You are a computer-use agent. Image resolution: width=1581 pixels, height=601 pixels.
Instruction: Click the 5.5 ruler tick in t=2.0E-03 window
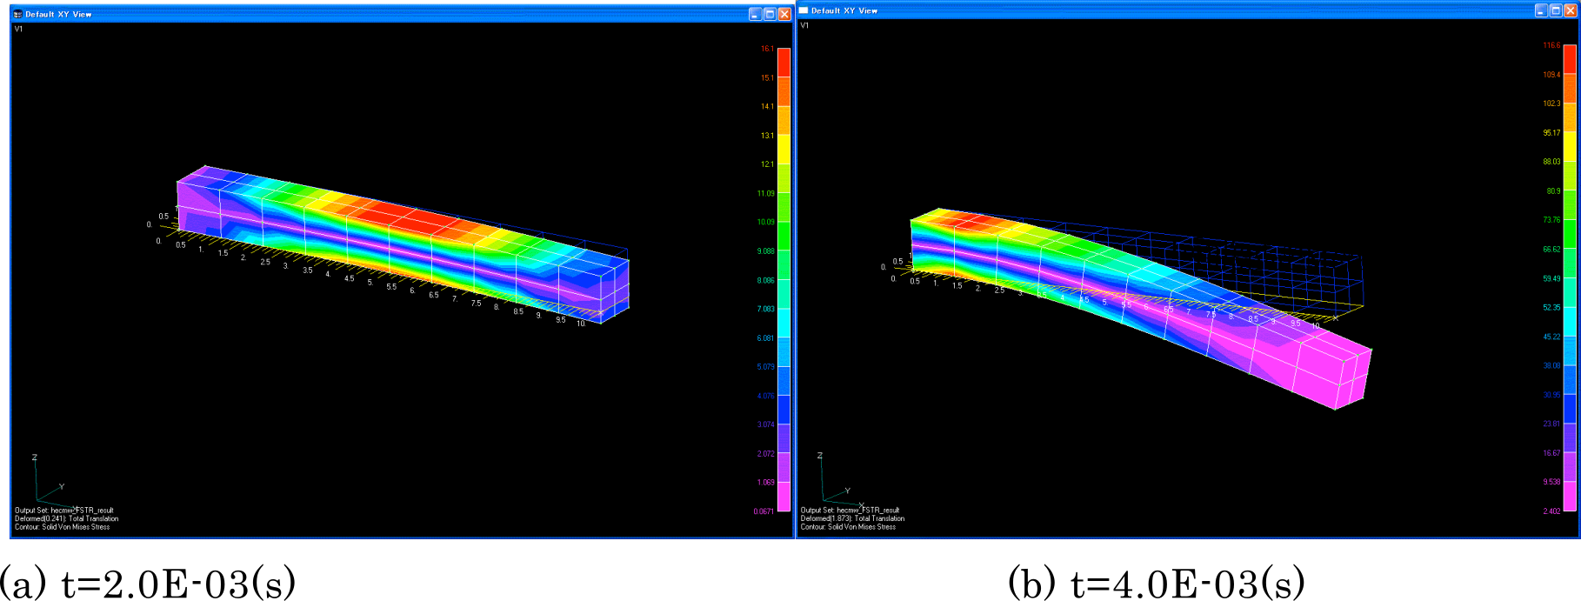coord(391,286)
